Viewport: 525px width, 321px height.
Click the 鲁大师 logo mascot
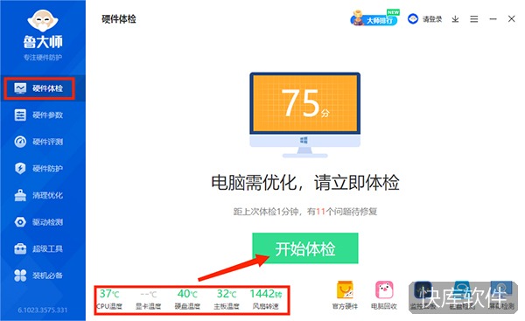[43, 21]
